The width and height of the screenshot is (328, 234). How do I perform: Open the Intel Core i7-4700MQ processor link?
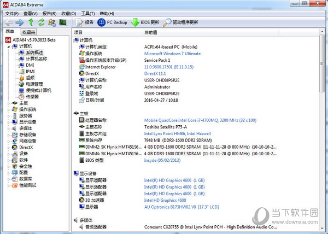[x=200, y=120]
